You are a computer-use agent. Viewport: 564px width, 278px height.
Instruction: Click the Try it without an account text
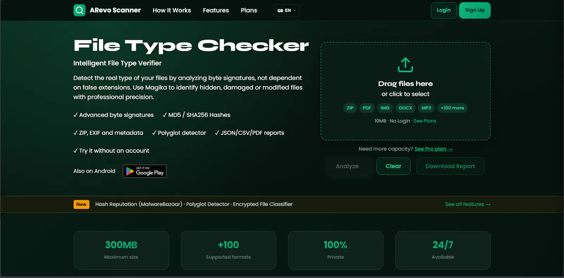coord(111,151)
